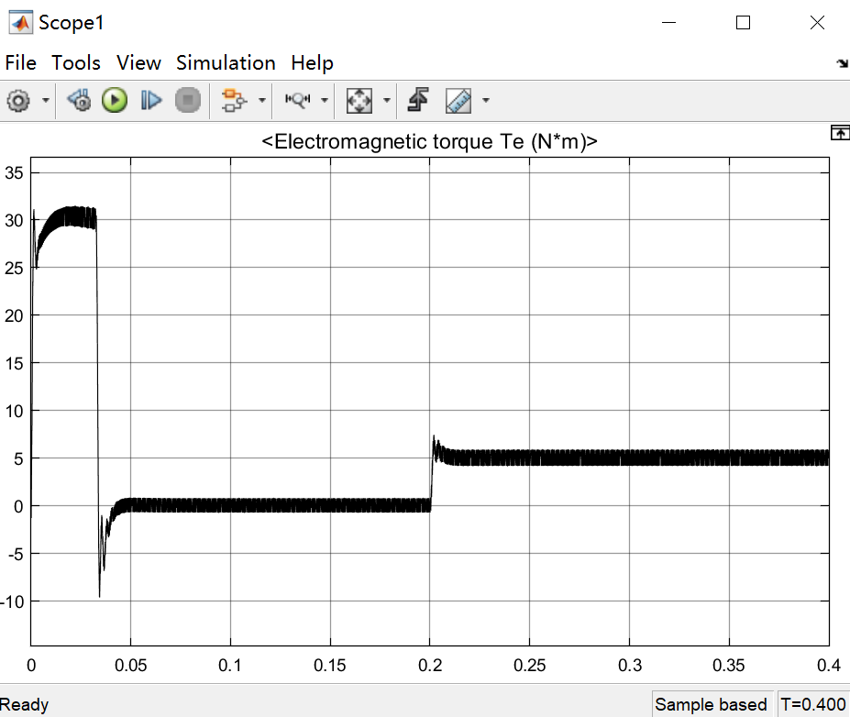The width and height of the screenshot is (850, 717).
Task: Click the 0.4 x-axis tick label
Action: (x=829, y=665)
